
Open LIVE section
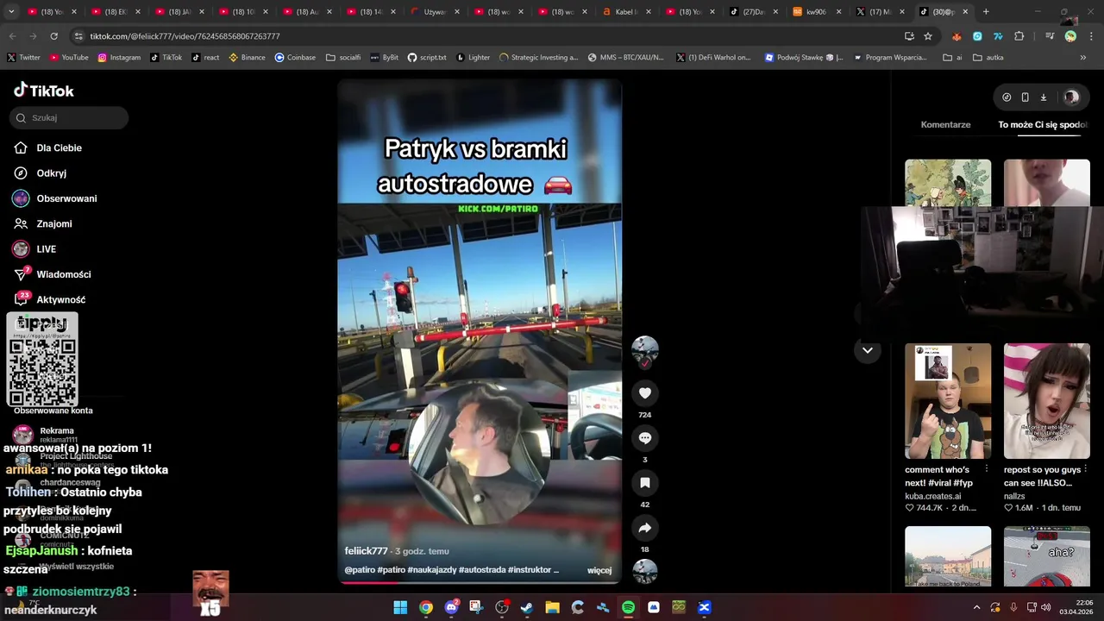click(x=46, y=249)
